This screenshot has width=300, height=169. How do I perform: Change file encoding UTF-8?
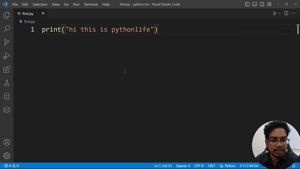coord(199,166)
